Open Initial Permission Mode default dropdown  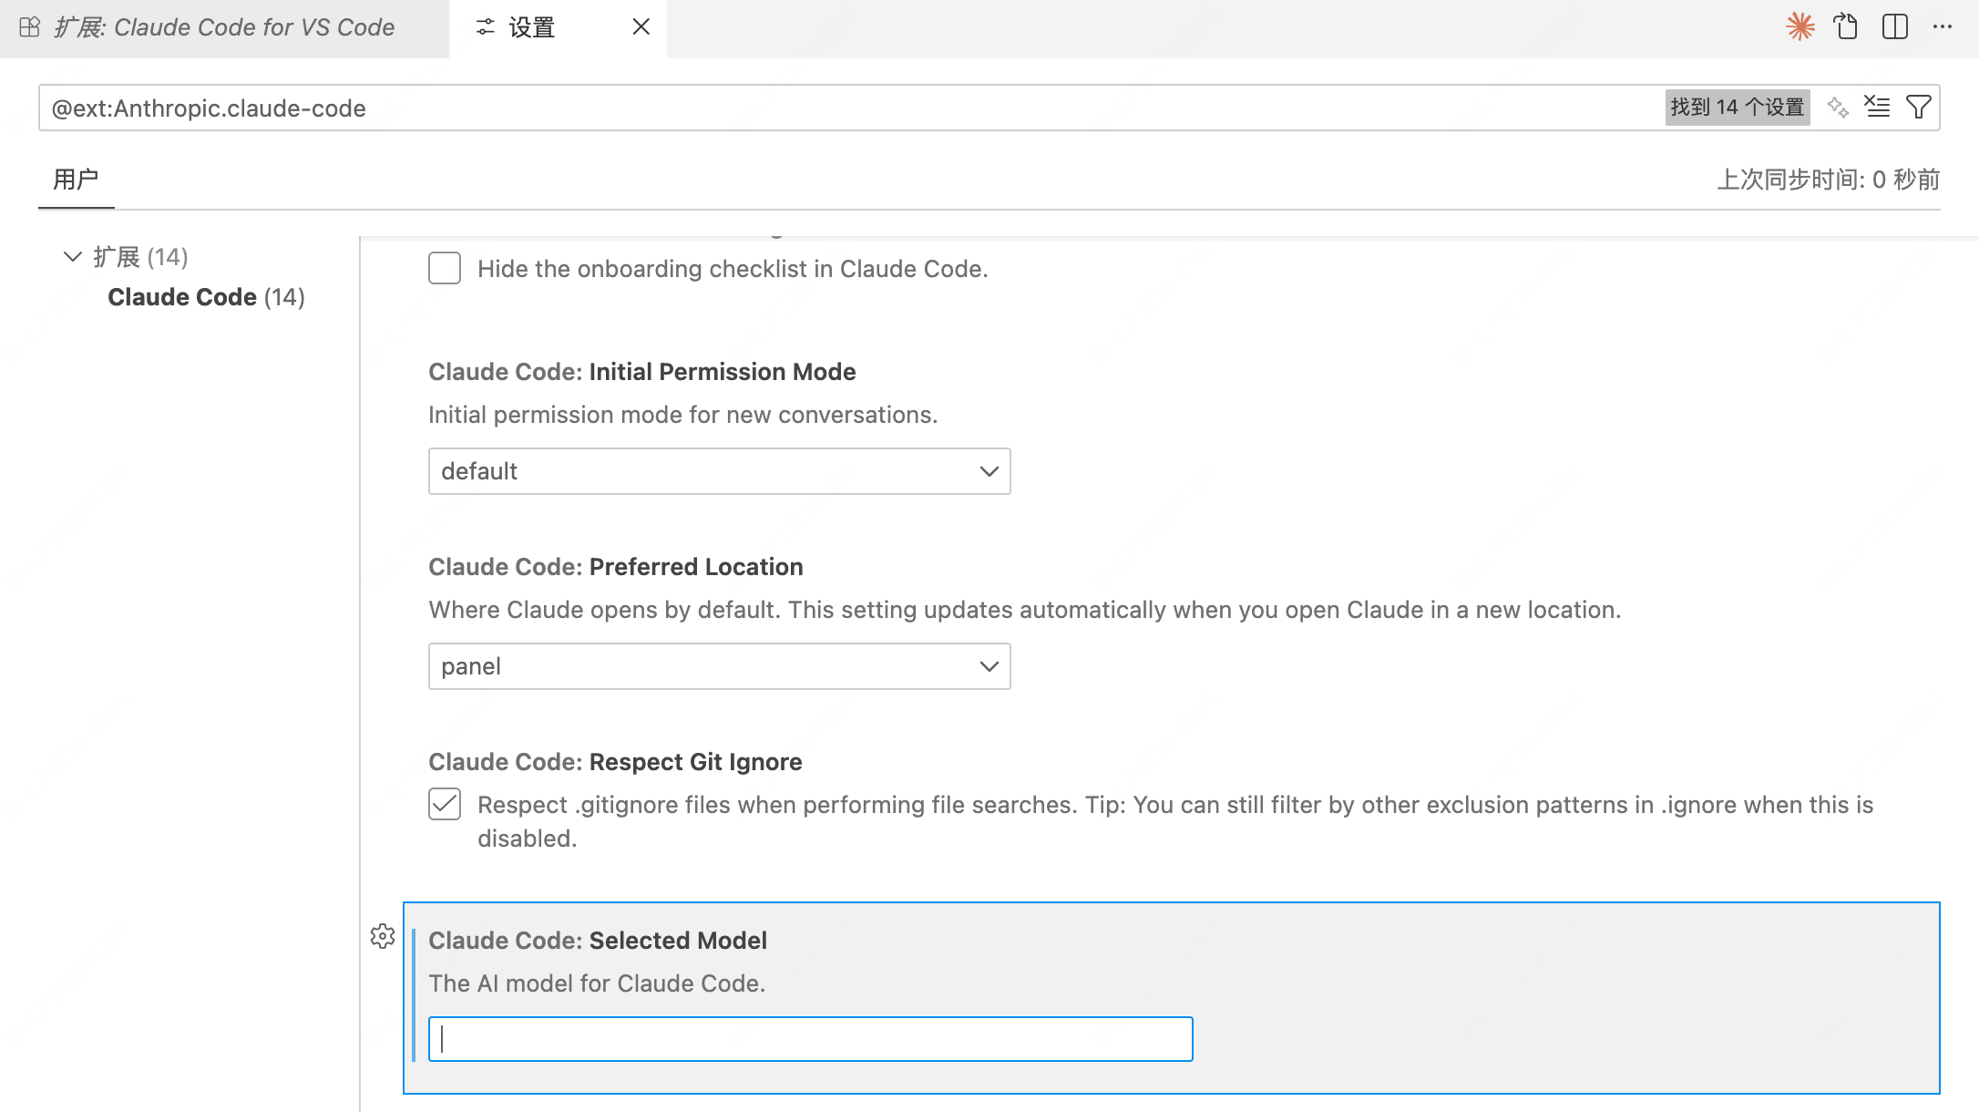tap(719, 471)
